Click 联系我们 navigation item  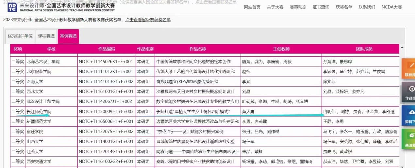coord(367,7)
